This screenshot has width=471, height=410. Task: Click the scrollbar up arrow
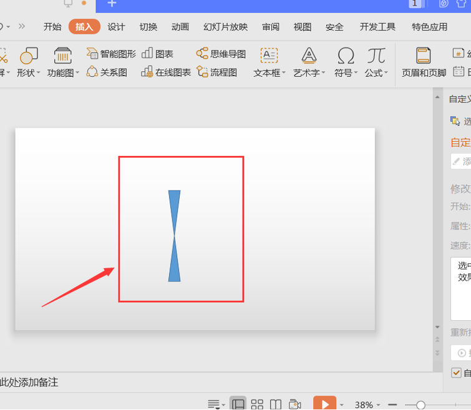437,97
